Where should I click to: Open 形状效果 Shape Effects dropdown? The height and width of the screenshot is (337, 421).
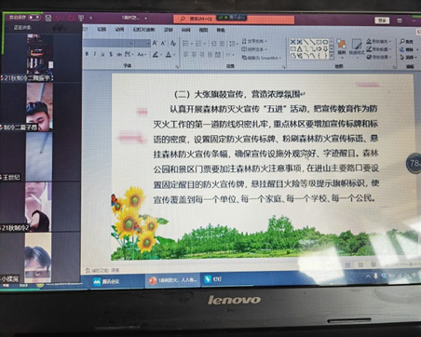pos(379,57)
